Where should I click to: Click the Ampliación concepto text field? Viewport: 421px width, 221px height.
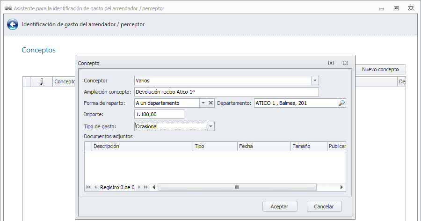(x=226, y=92)
